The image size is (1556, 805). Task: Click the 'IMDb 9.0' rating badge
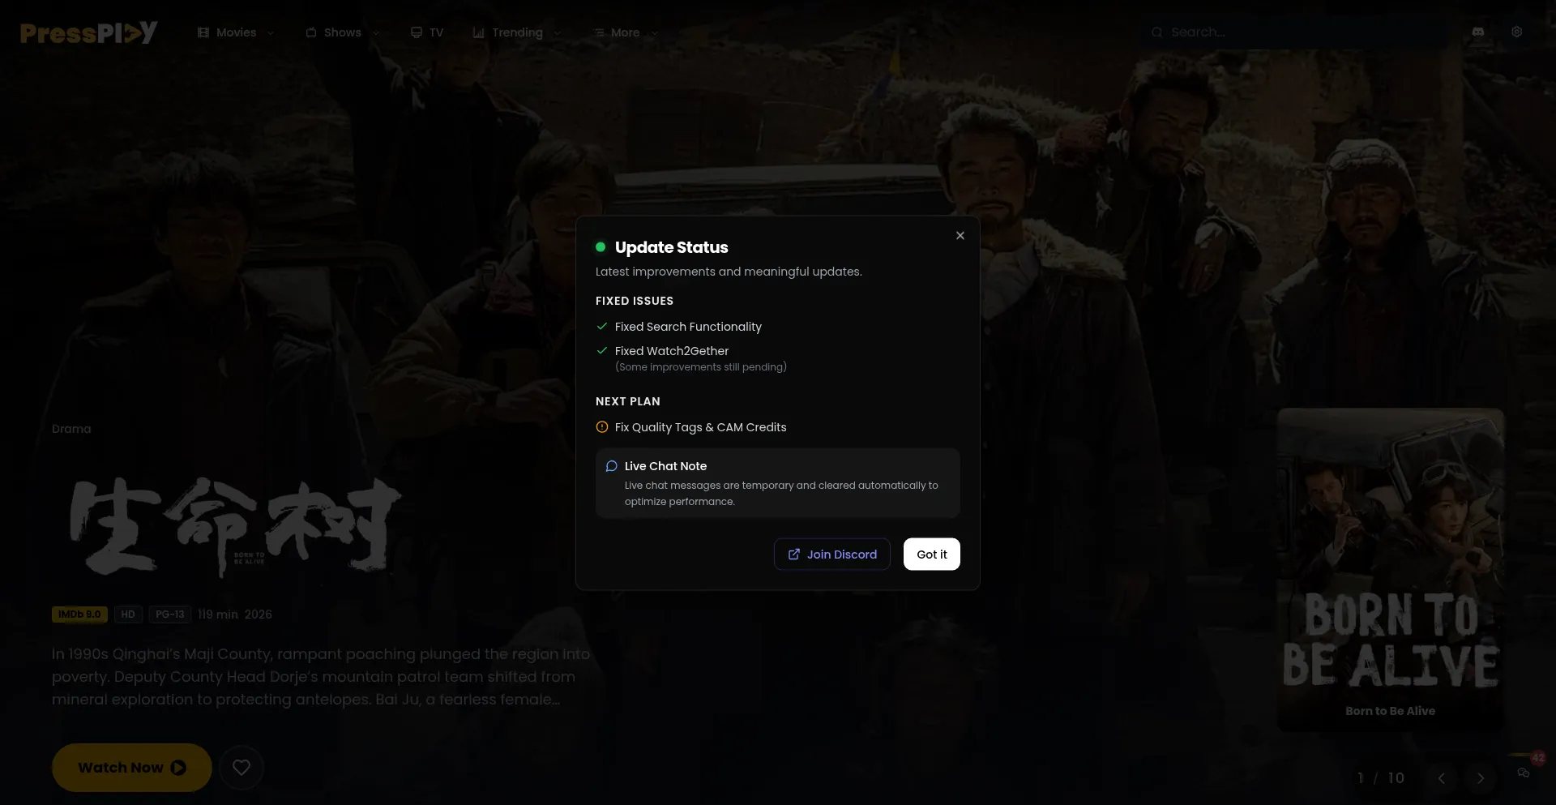pyautogui.click(x=79, y=614)
